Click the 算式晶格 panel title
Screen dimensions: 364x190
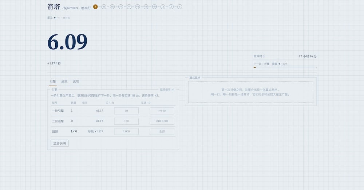[x=195, y=78]
